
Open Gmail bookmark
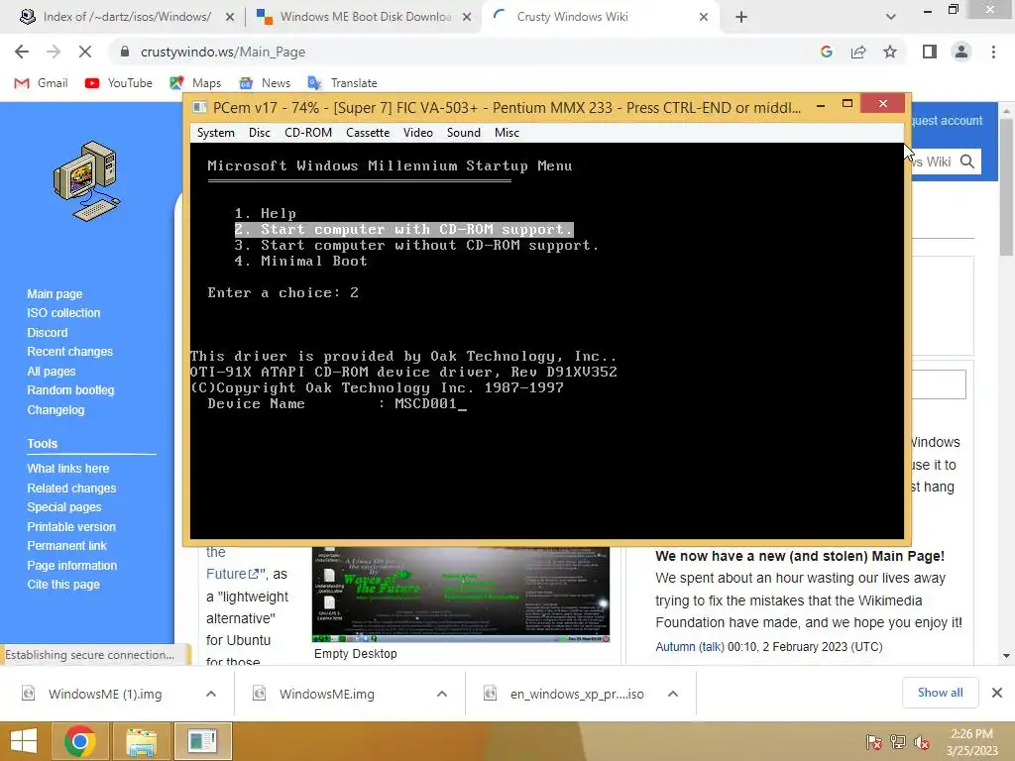pyautogui.click(x=42, y=83)
